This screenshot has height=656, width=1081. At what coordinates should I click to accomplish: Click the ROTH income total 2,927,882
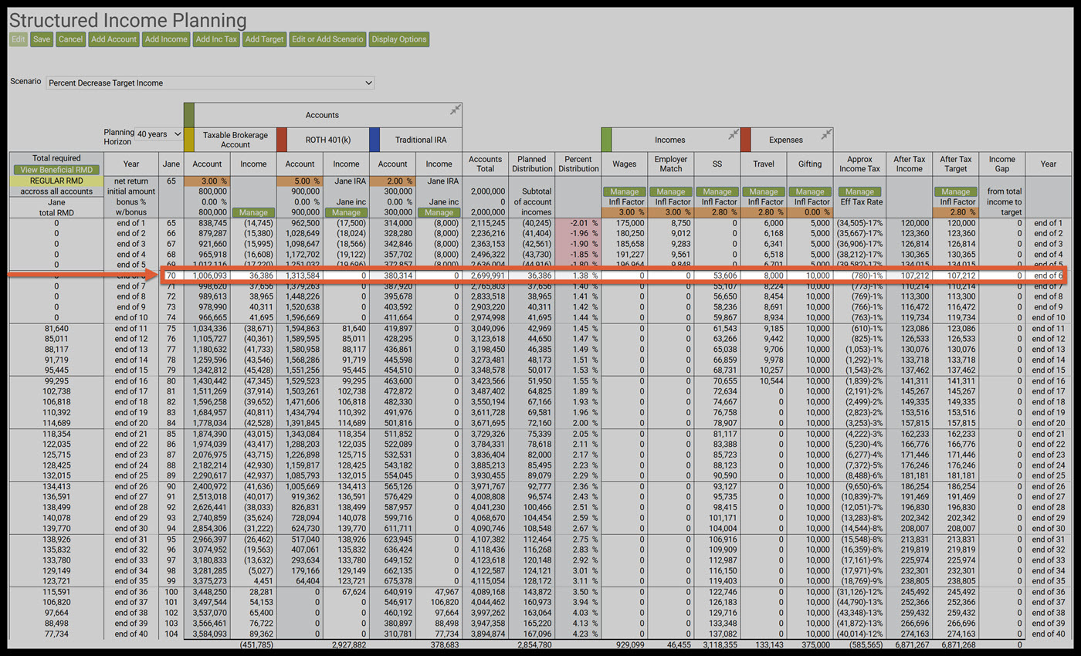(x=349, y=644)
